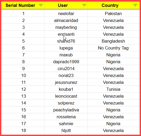Select the Serial Number header cell

(x=23, y=5)
